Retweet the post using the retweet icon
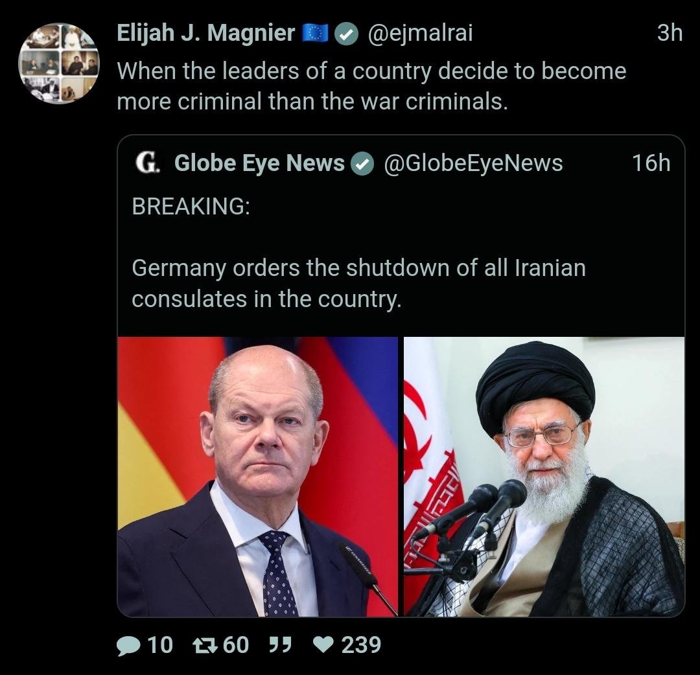 tap(204, 645)
